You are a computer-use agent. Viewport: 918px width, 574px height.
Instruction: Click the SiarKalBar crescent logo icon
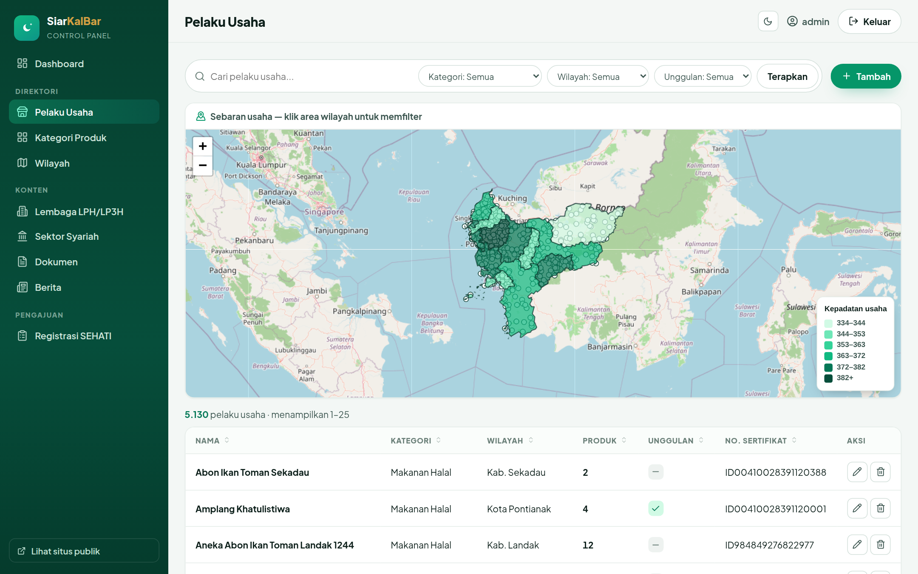(27, 28)
